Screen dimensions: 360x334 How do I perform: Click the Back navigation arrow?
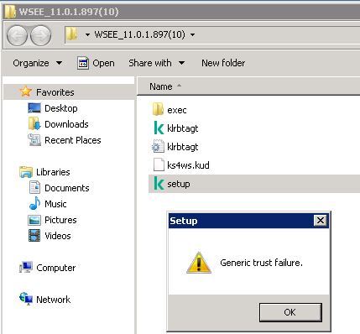(x=17, y=35)
